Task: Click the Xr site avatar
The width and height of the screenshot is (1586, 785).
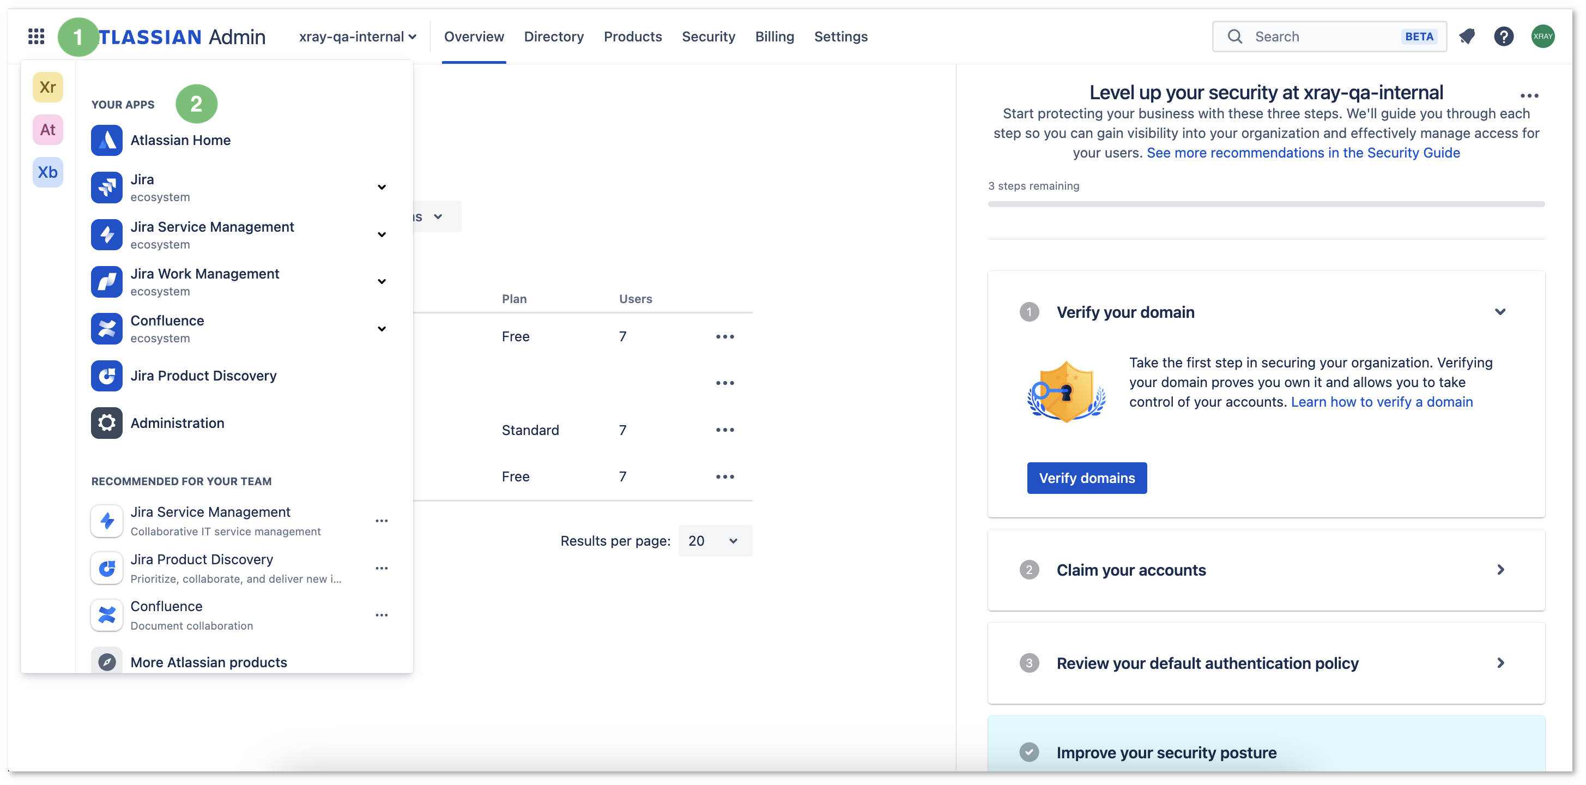Action: tap(47, 87)
